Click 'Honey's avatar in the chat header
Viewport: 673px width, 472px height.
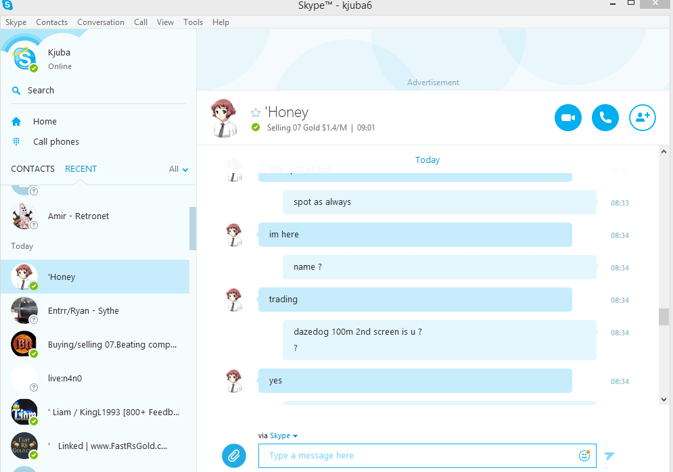(x=224, y=118)
